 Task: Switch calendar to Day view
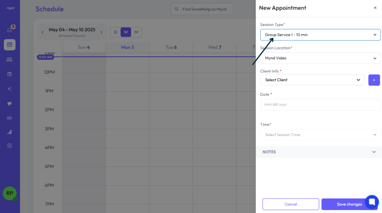[115, 32]
